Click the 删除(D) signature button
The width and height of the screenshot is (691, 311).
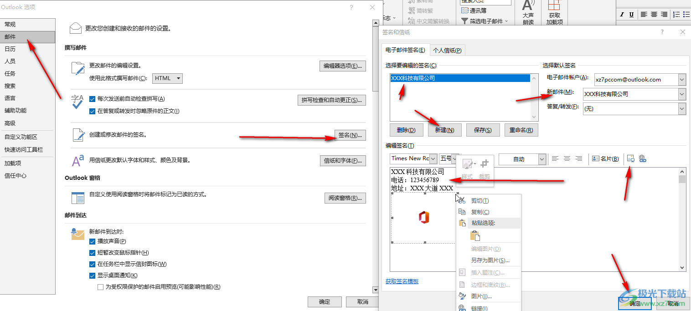coord(407,130)
